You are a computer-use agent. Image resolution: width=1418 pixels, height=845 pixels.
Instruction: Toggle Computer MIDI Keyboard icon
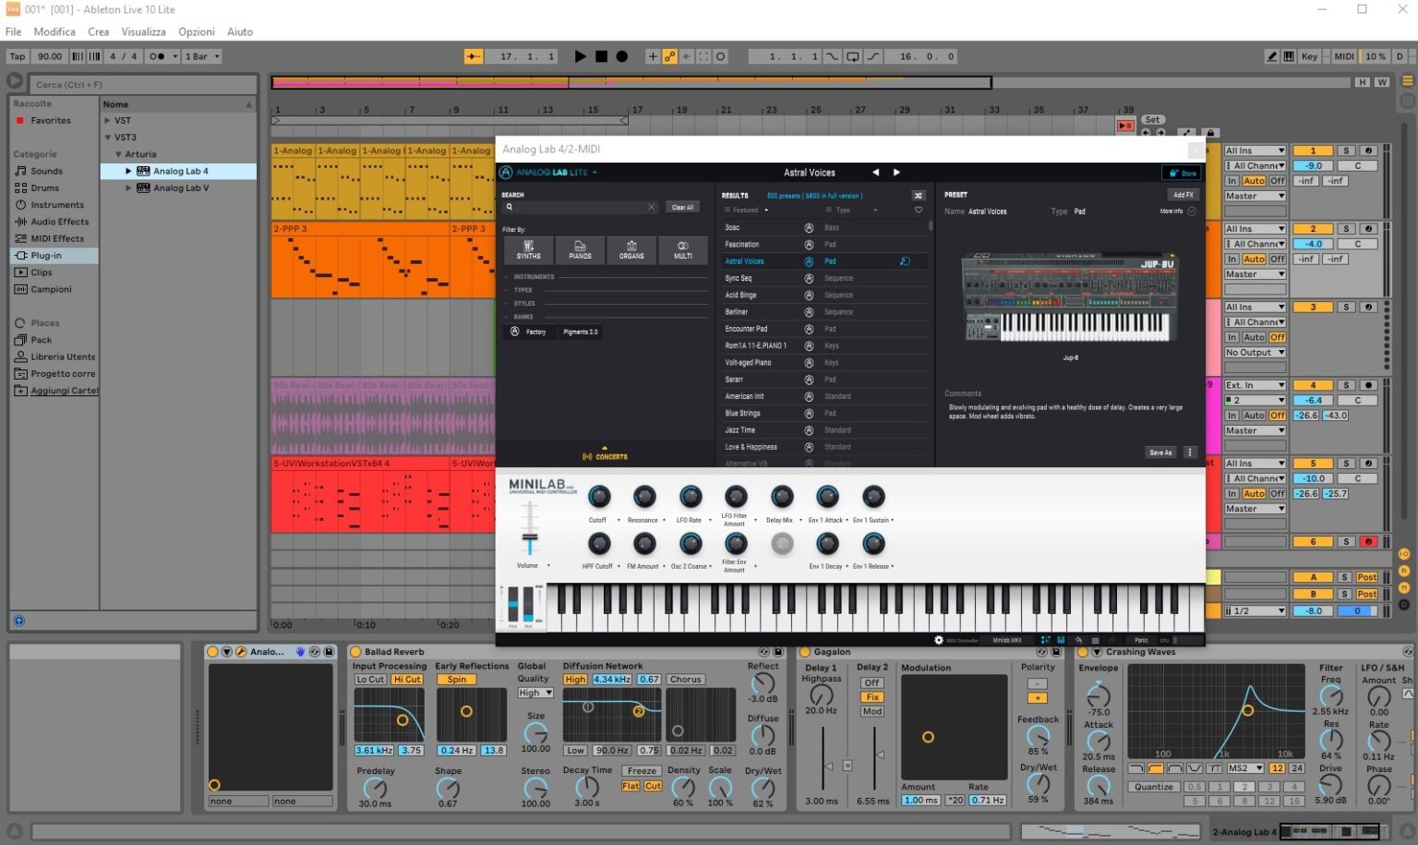(x=1289, y=56)
